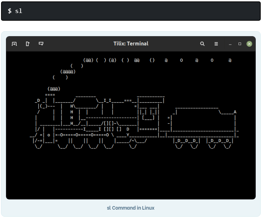Click the add terminal down icon
The height and width of the screenshot is (217, 261).
tap(41, 44)
